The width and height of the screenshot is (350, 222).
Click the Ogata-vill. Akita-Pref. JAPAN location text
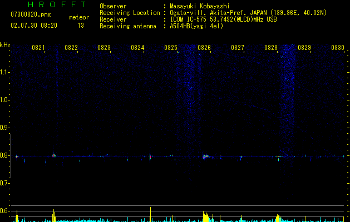click(248, 13)
